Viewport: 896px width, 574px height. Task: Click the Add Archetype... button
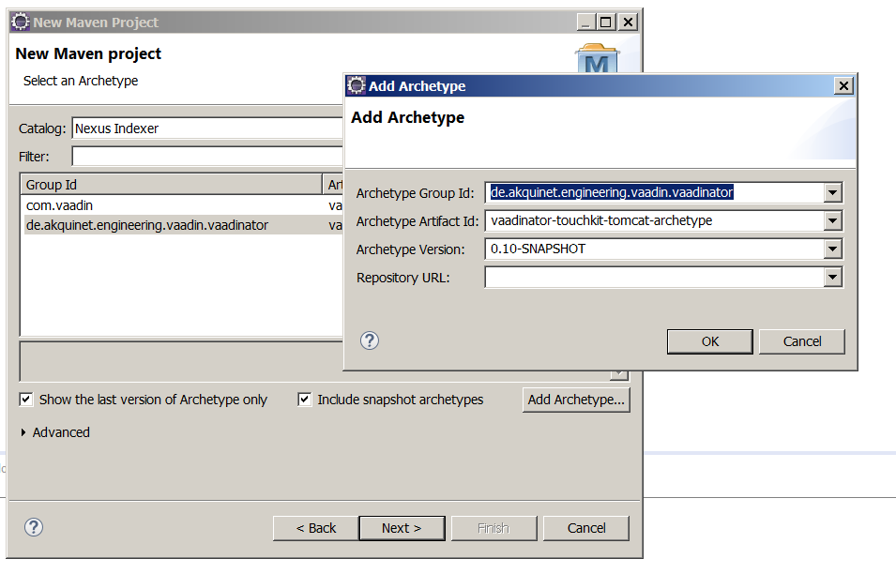pos(576,400)
